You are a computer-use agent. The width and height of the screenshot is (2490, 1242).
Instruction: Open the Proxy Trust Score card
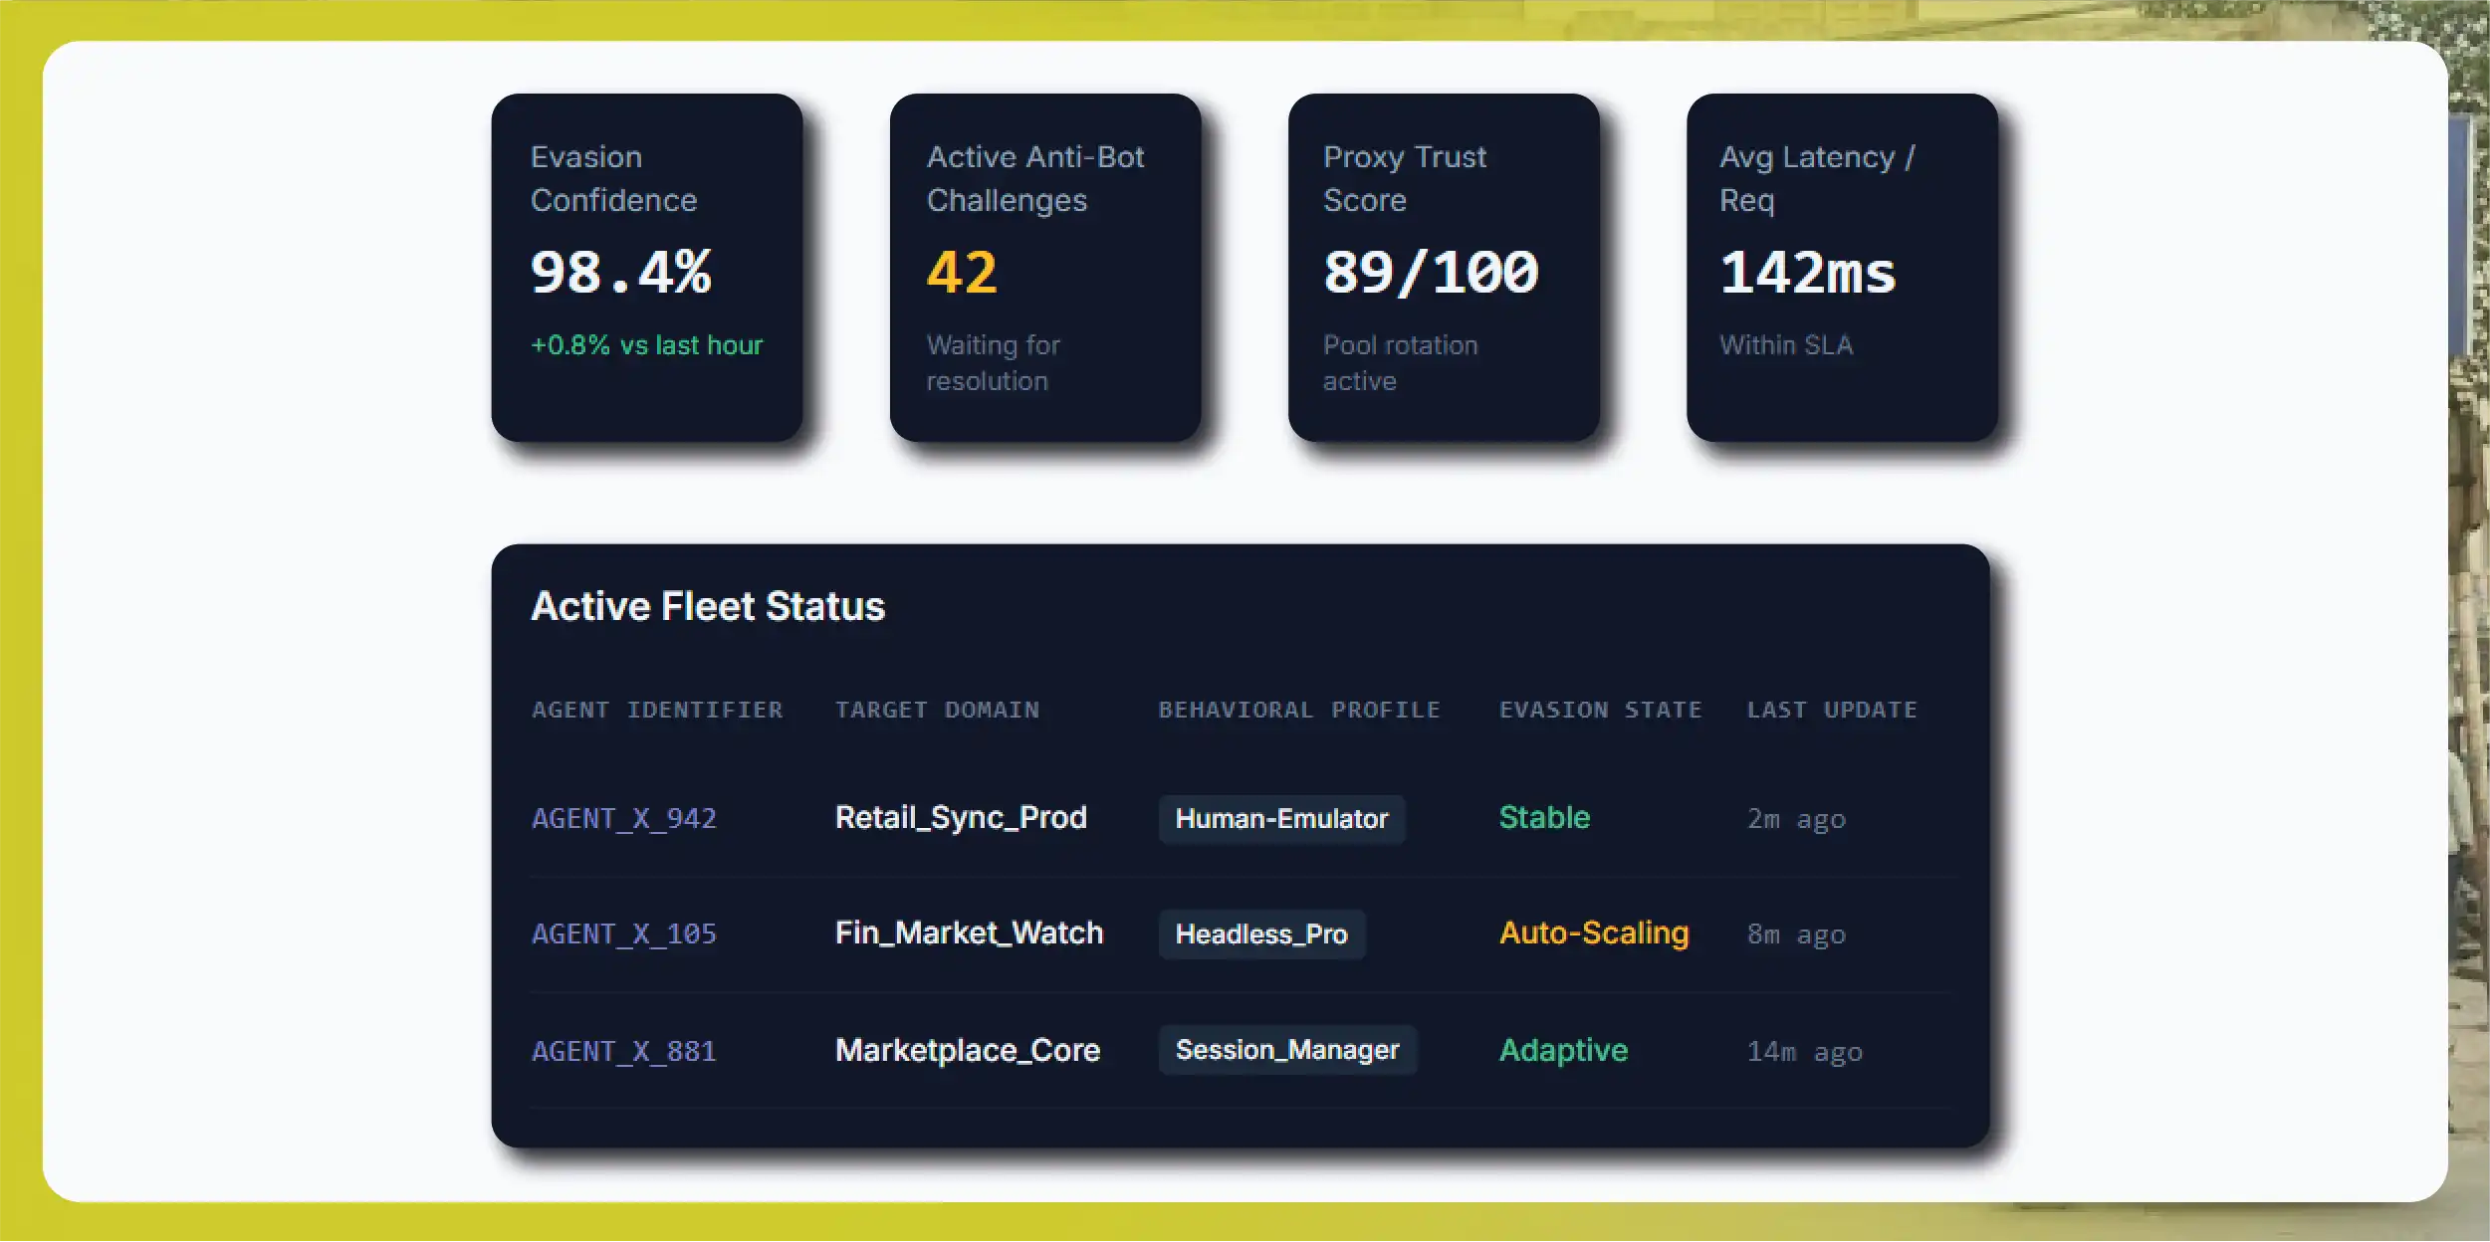tap(1444, 268)
